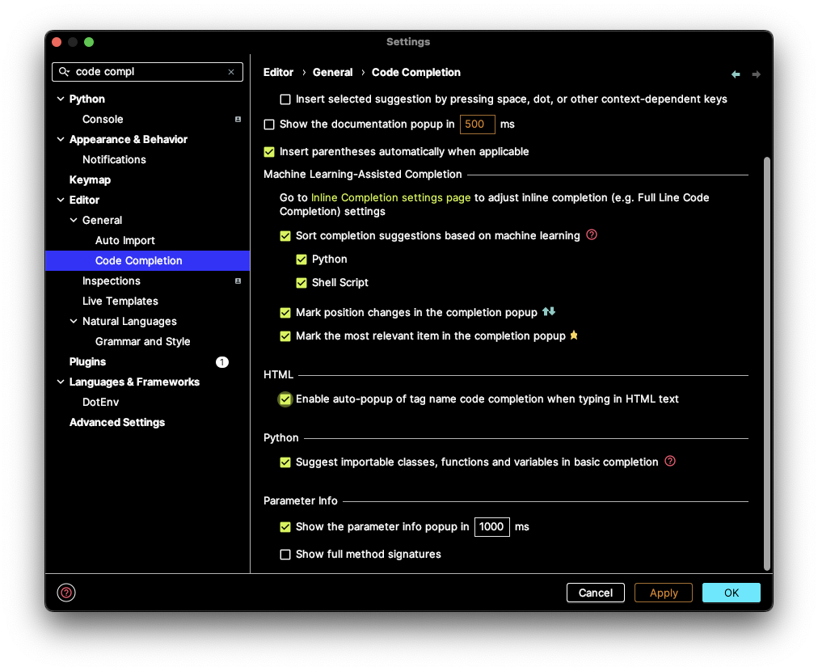Click the settings panel vertical scrollbar
Viewport: 818px width, 671px height.
pos(766,364)
